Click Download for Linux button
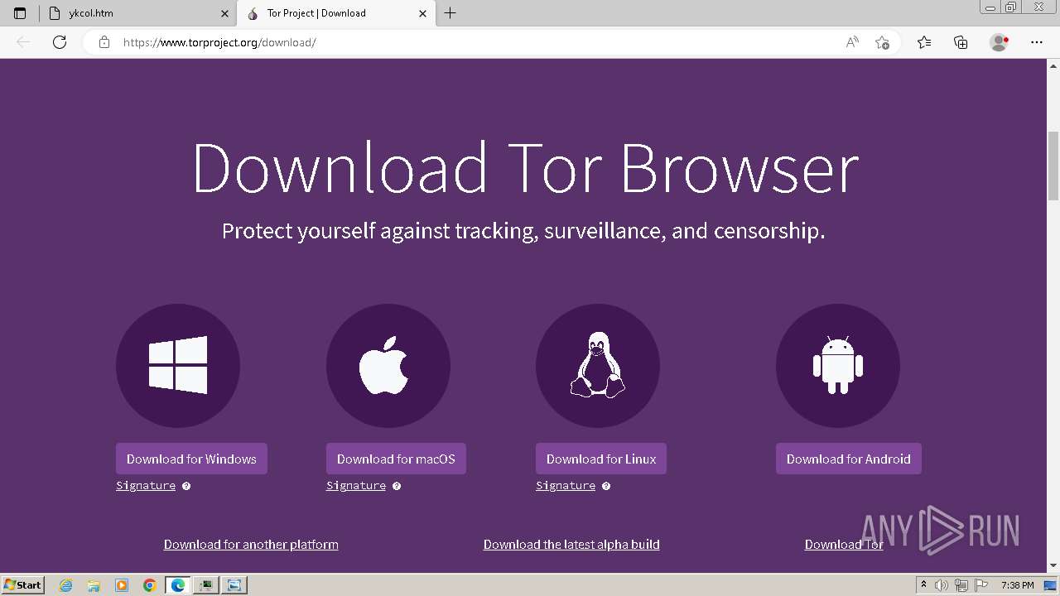The height and width of the screenshot is (596, 1060). point(601,459)
